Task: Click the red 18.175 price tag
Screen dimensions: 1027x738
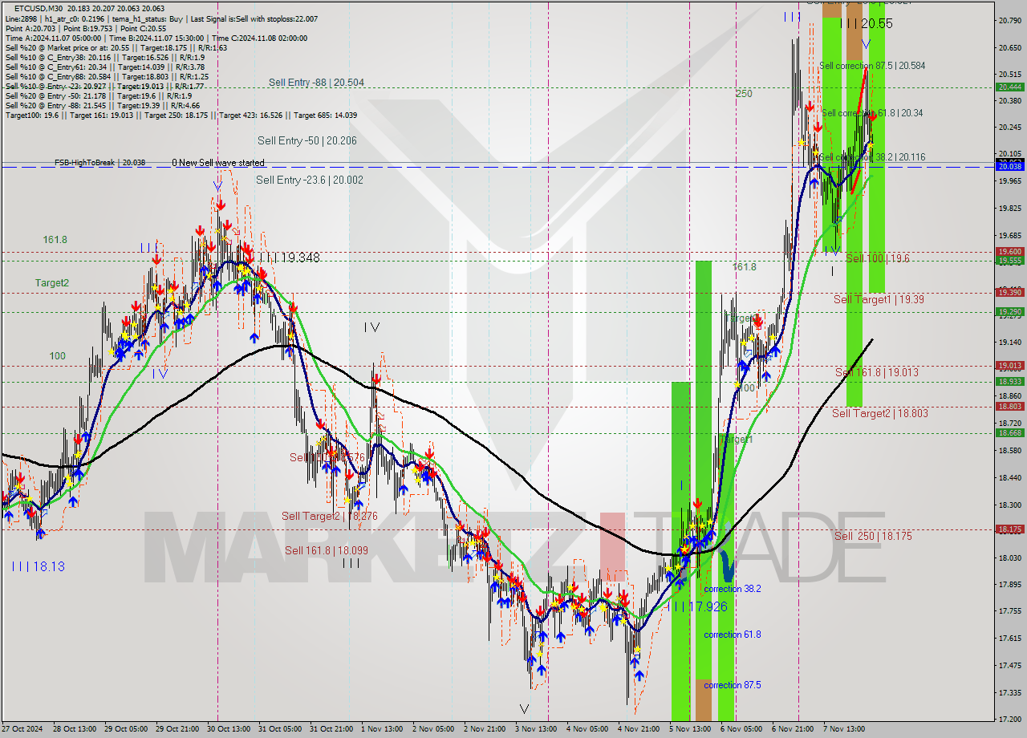Action: (x=1009, y=529)
